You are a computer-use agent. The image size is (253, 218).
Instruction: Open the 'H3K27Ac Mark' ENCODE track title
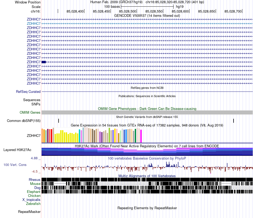click(x=147, y=146)
